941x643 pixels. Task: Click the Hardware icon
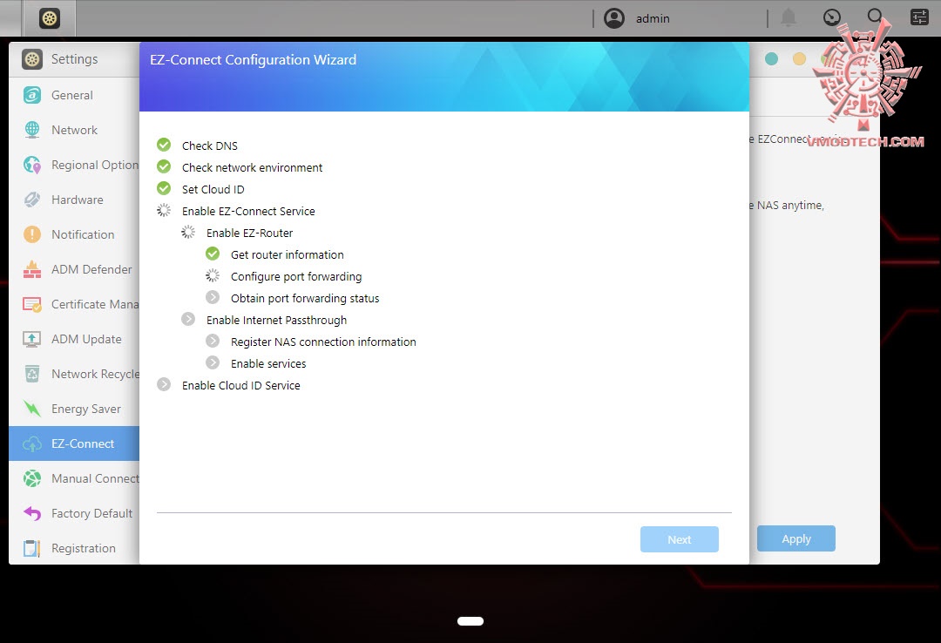32,200
